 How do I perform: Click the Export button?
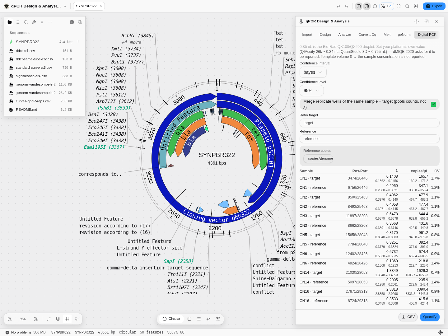coord(434,6)
